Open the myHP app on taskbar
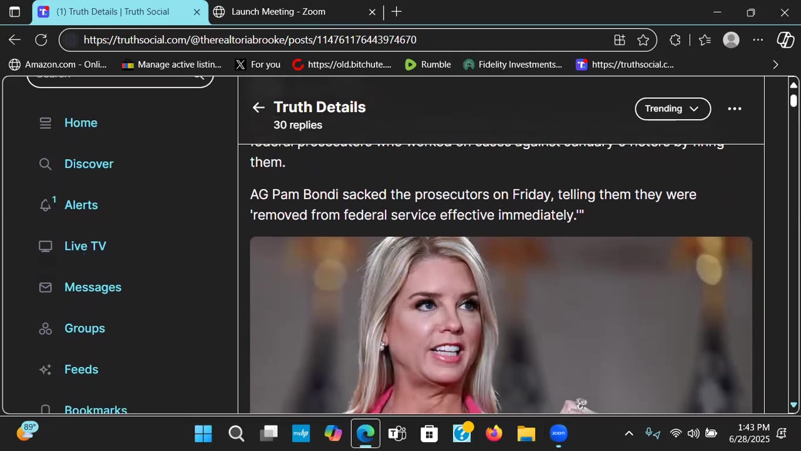 coord(301,433)
